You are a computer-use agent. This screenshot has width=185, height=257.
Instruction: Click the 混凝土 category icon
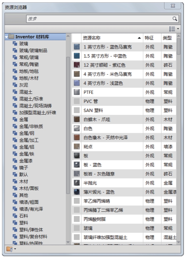(15, 92)
